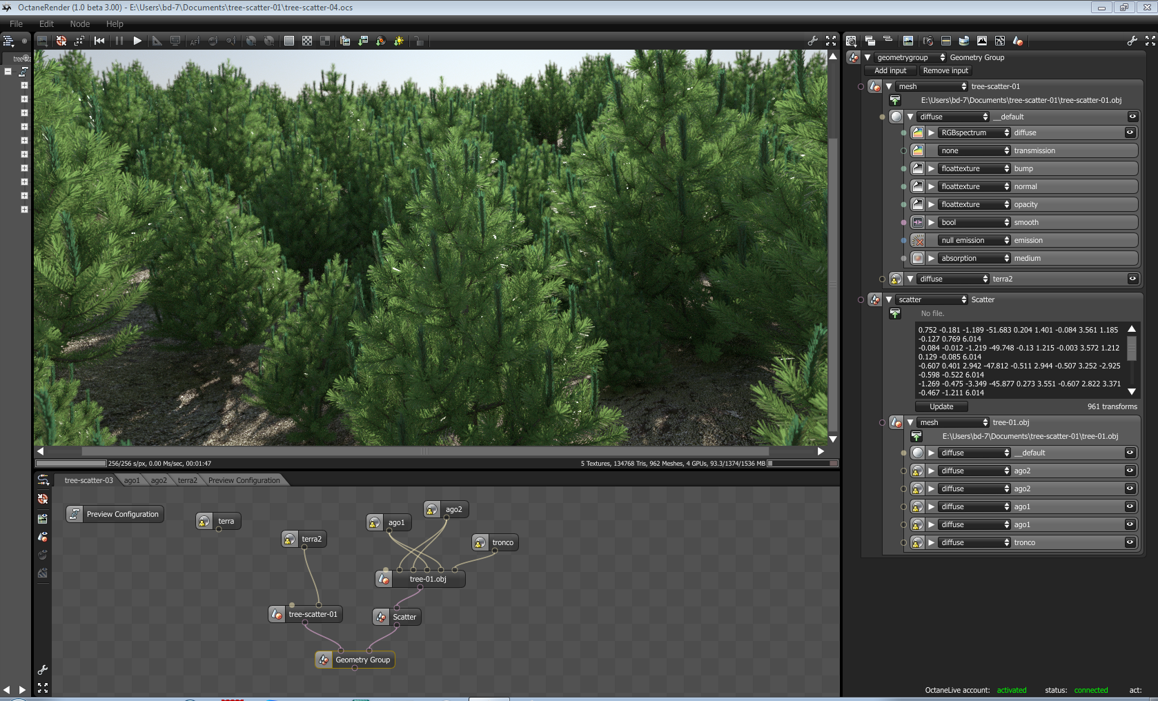Open render viewport wrench settings
Screen dimensions: 1158x701
[x=813, y=41]
